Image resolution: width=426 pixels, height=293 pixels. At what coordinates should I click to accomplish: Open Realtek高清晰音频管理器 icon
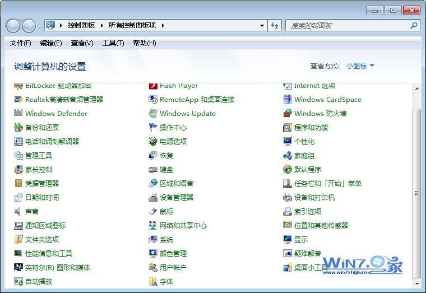tap(18, 99)
